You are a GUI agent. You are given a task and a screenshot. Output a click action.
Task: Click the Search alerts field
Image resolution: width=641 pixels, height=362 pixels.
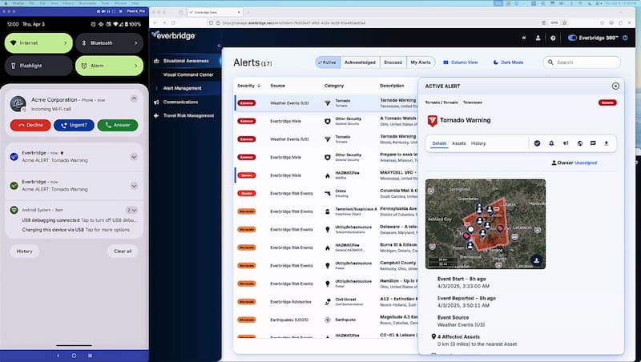point(582,62)
